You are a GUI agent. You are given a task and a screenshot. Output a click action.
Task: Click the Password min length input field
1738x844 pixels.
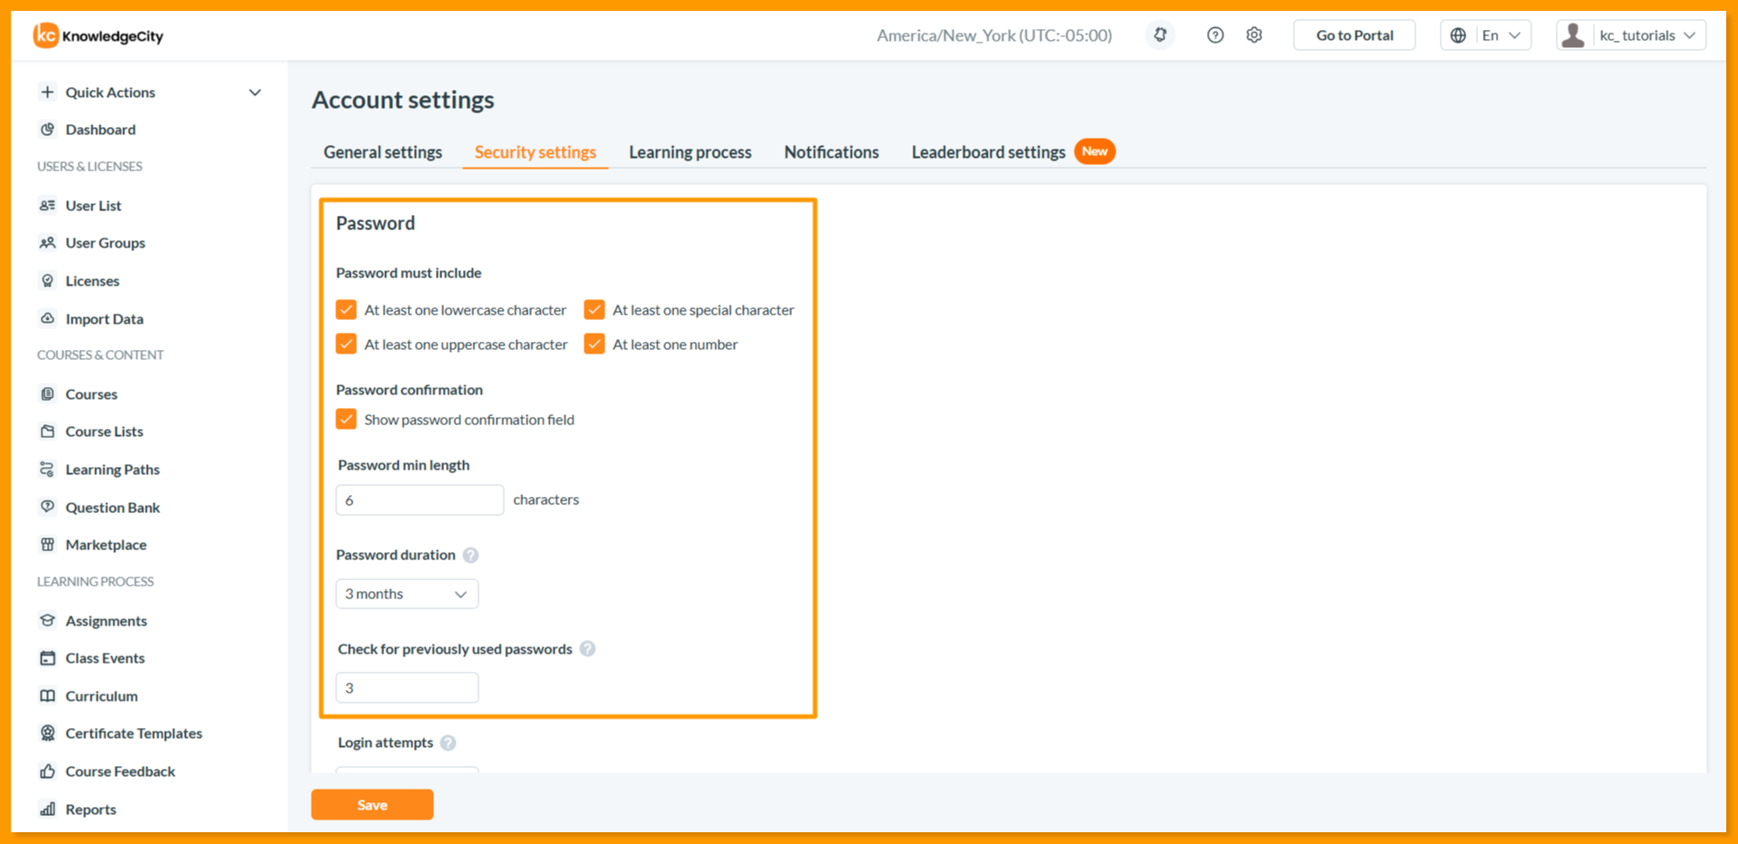tap(420, 500)
